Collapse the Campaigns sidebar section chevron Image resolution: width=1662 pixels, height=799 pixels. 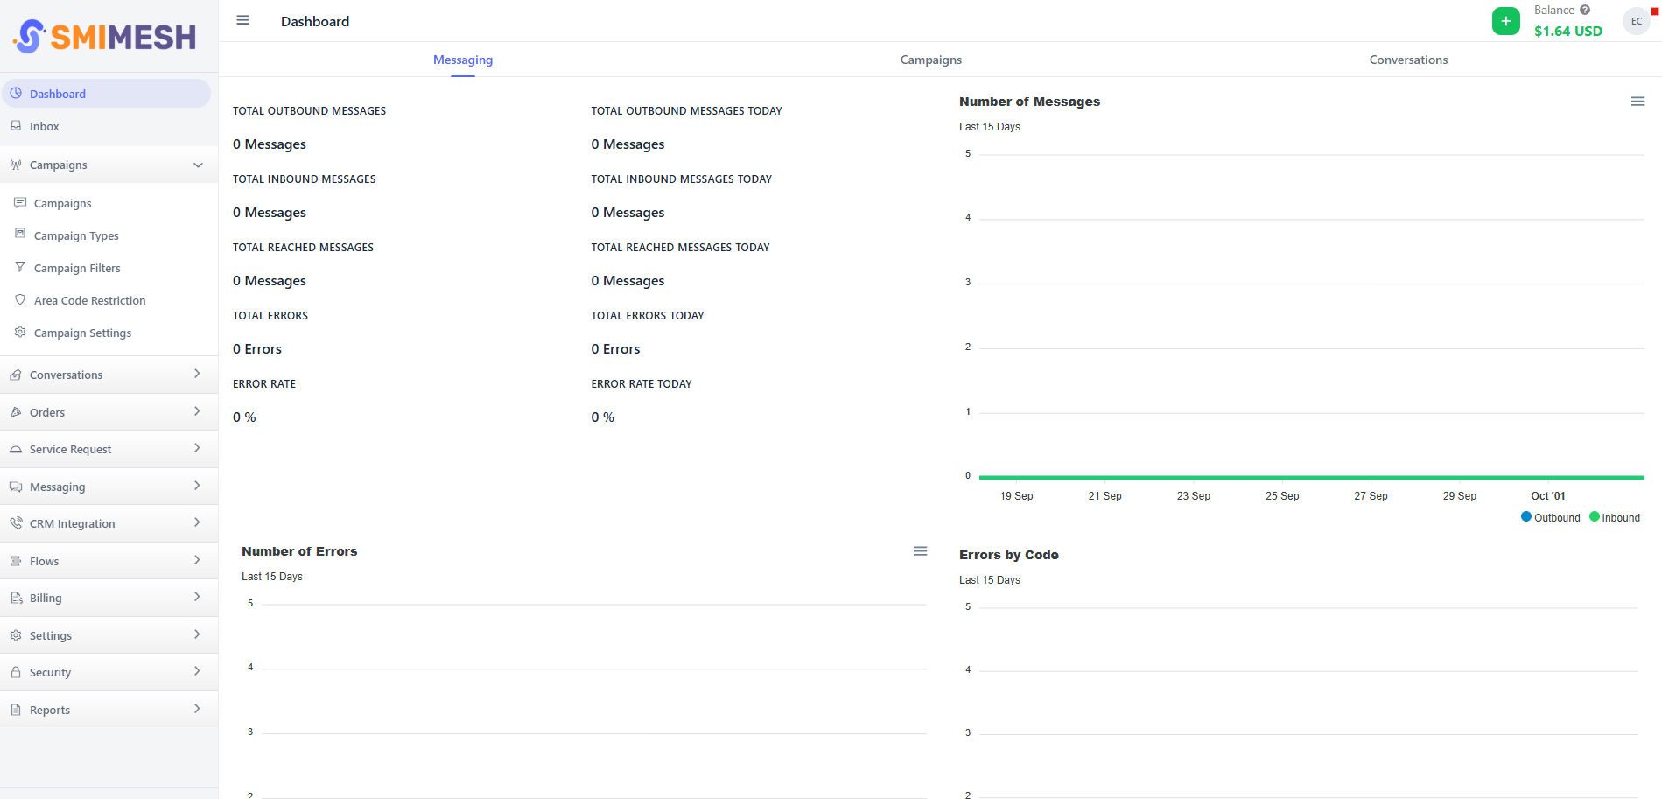point(198,165)
